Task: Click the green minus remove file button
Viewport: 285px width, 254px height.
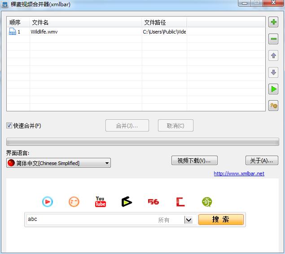Action: pyautogui.click(x=273, y=39)
